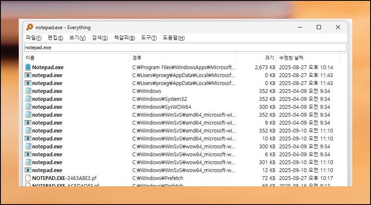The image size is (371, 205).
Task: Click the Everything magnifier app icon in title bar
Action: (x=30, y=27)
